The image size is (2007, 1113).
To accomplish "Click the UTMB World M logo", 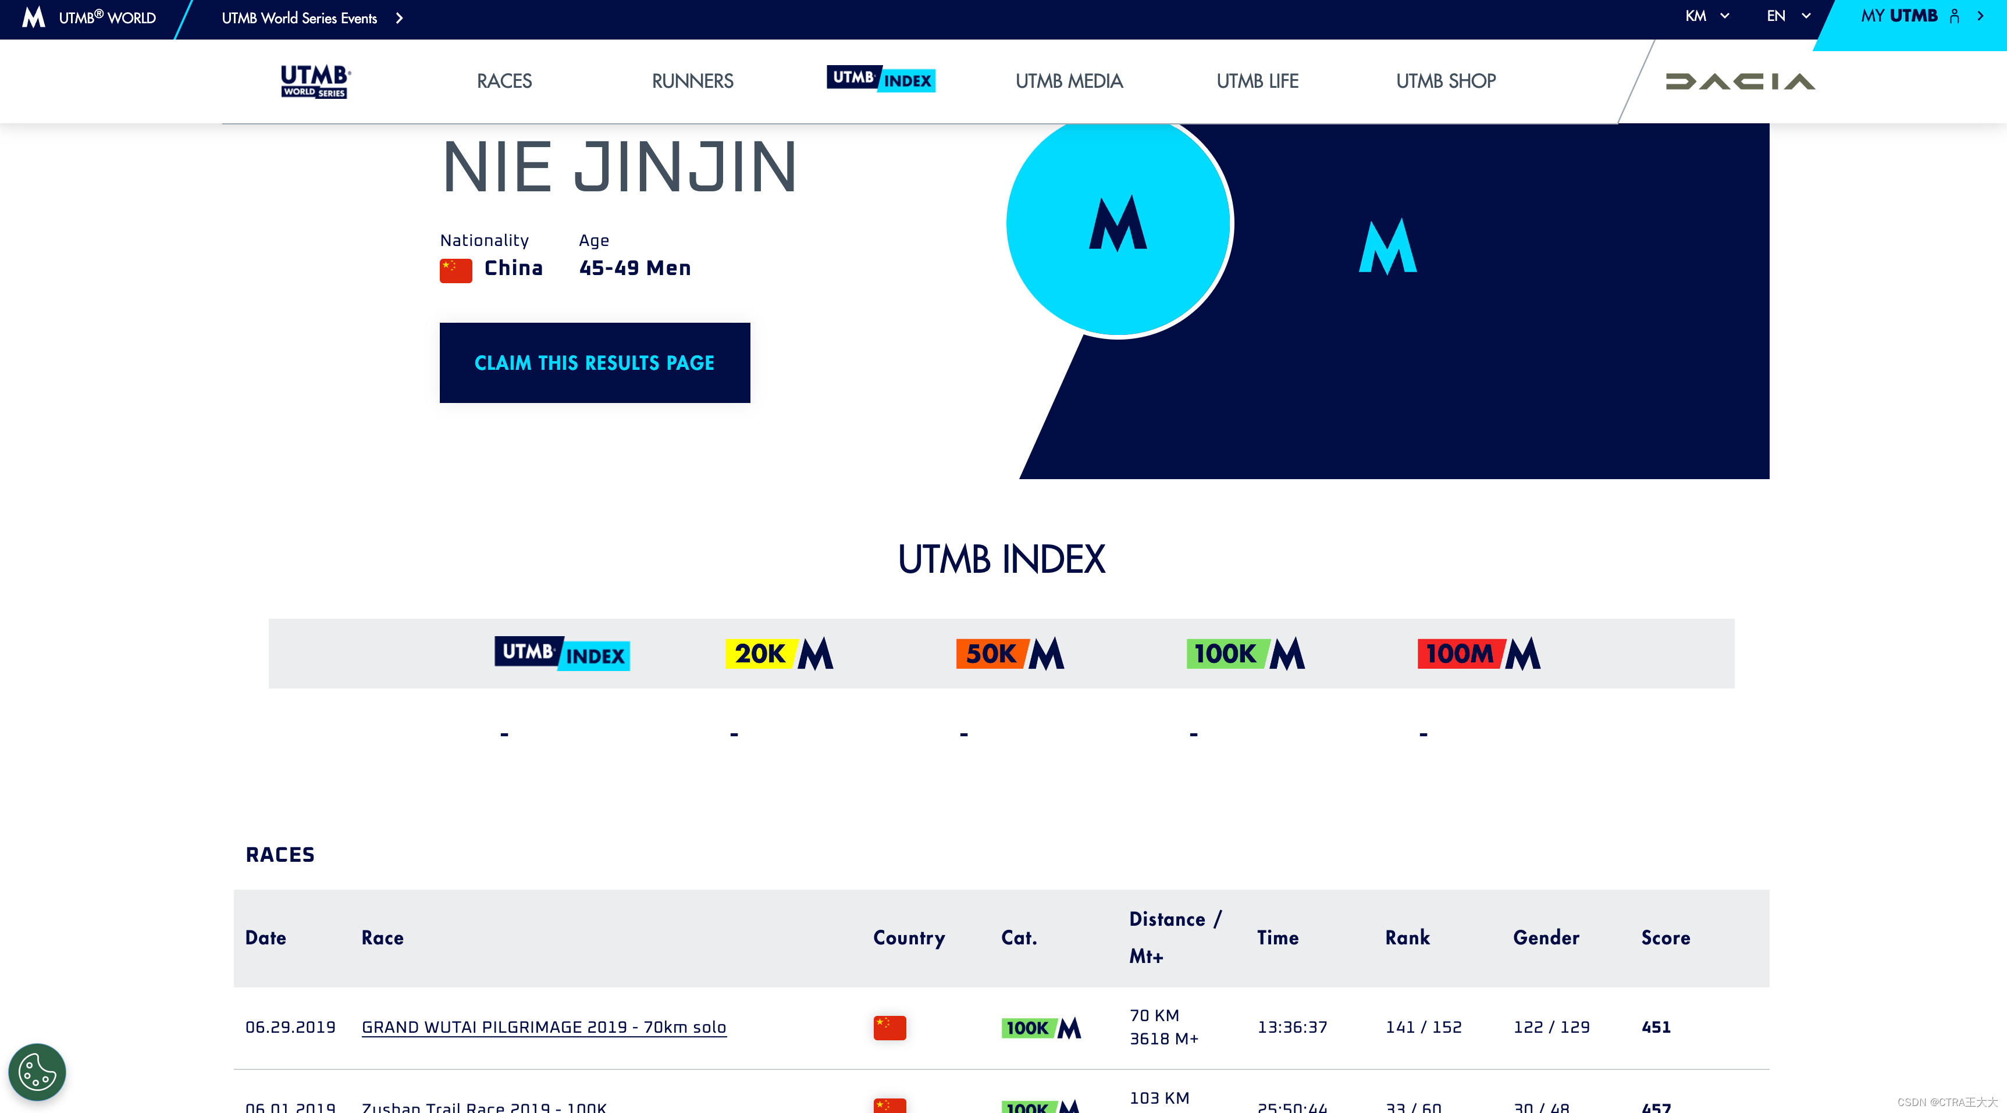I will click(34, 17).
